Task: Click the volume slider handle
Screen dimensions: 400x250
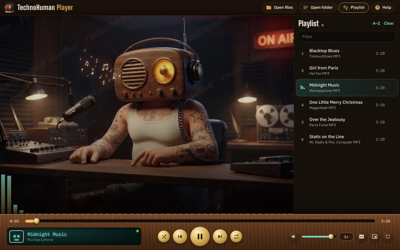Action: pos(331,237)
